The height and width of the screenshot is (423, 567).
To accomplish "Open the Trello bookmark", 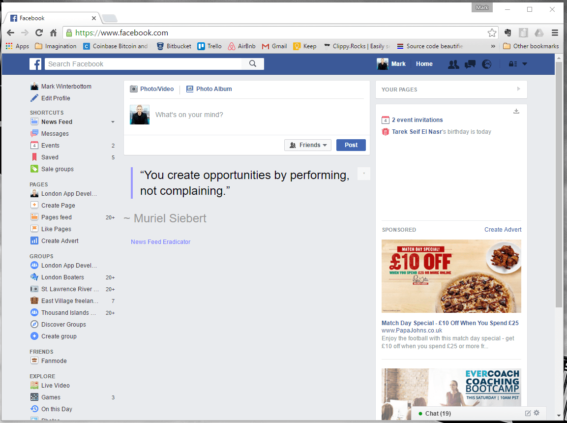I will [209, 46].
